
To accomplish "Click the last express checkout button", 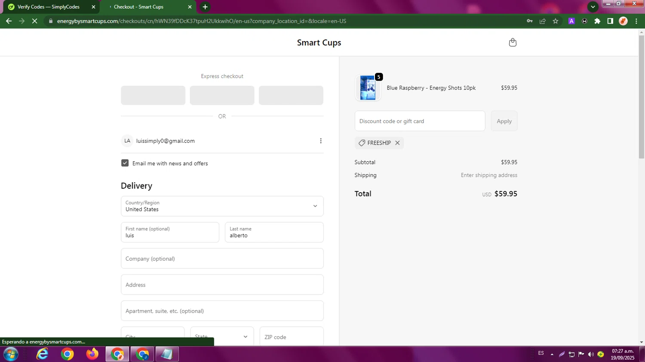I will 291,95.
